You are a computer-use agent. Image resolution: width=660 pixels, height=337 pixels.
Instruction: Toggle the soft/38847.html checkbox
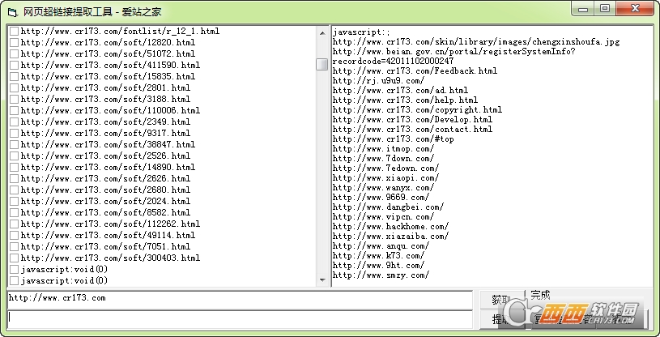14,144
